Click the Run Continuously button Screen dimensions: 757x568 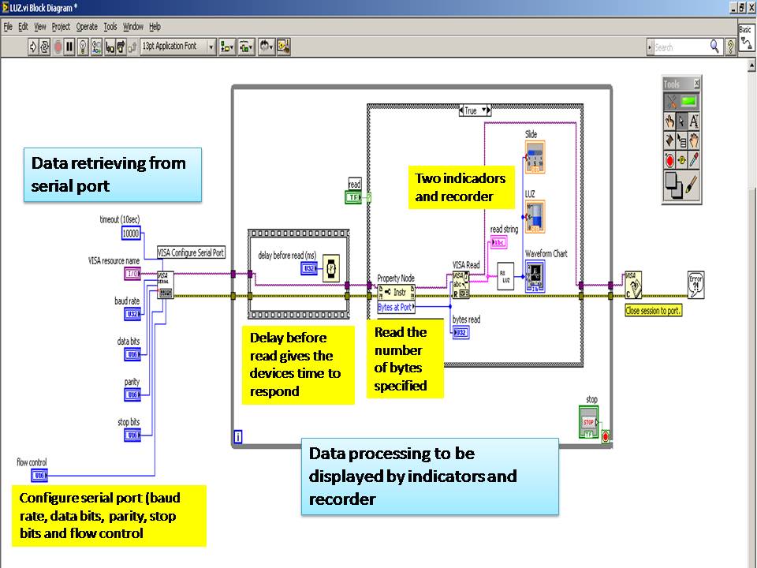[x=45, y=47]
